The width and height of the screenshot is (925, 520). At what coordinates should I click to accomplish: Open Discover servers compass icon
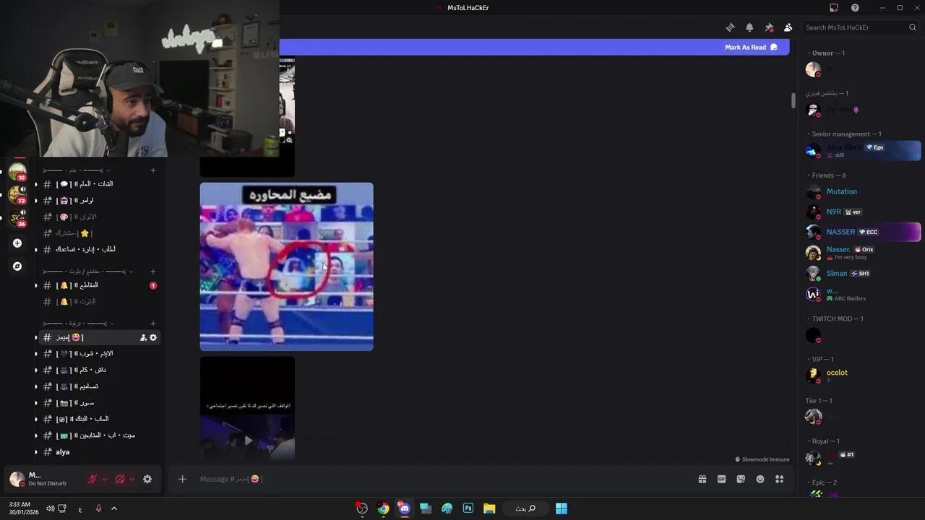pyautogui.click(x=17, y=266)
